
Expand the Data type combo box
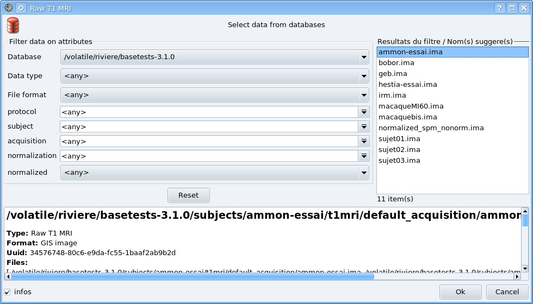[215, 76]
